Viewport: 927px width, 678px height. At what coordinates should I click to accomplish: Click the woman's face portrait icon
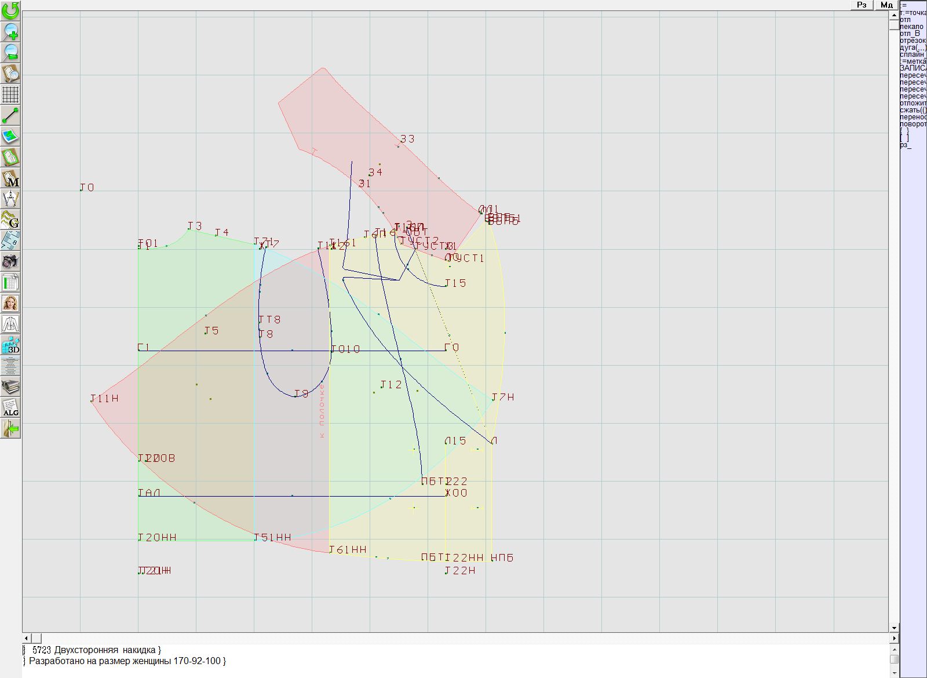click(10, 303)
